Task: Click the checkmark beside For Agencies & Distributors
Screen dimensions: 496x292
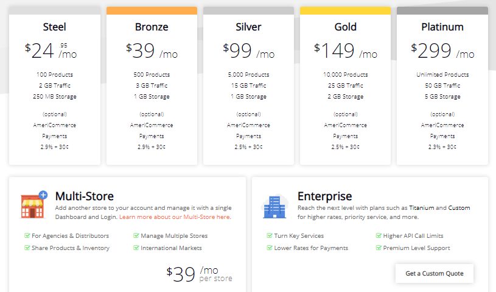Action: tap(27, 235)
